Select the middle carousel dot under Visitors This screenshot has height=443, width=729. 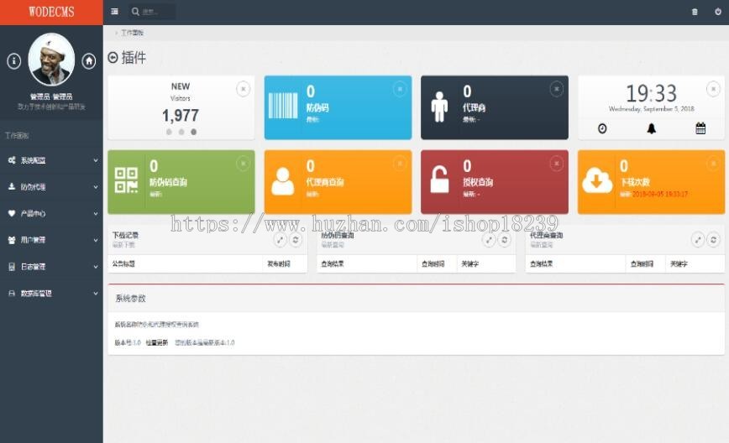[181, 132]
